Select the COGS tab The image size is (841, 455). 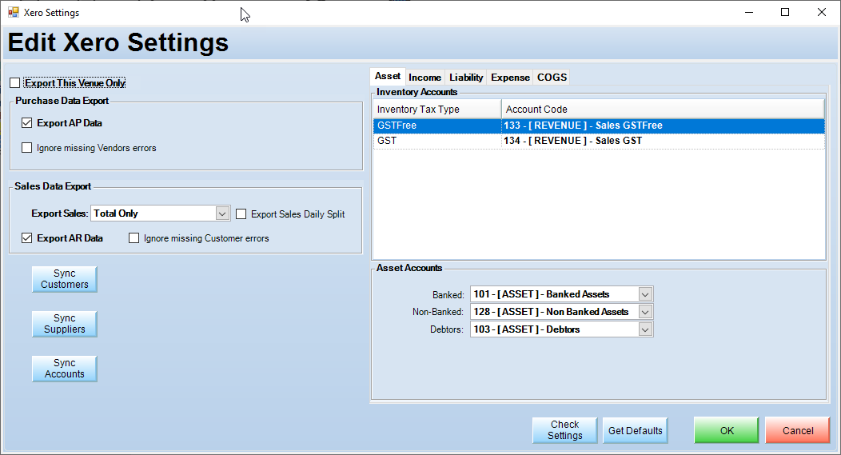pos(552,78)
